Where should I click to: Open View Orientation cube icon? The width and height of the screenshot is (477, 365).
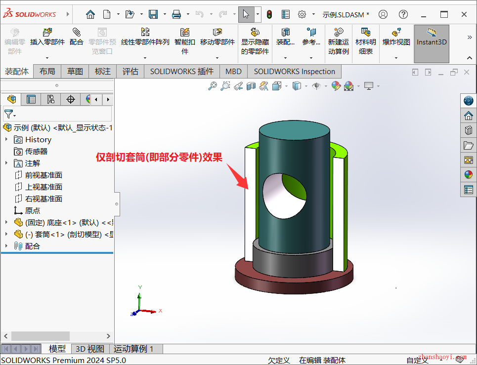pyautogui.click(x=276, y=86)
